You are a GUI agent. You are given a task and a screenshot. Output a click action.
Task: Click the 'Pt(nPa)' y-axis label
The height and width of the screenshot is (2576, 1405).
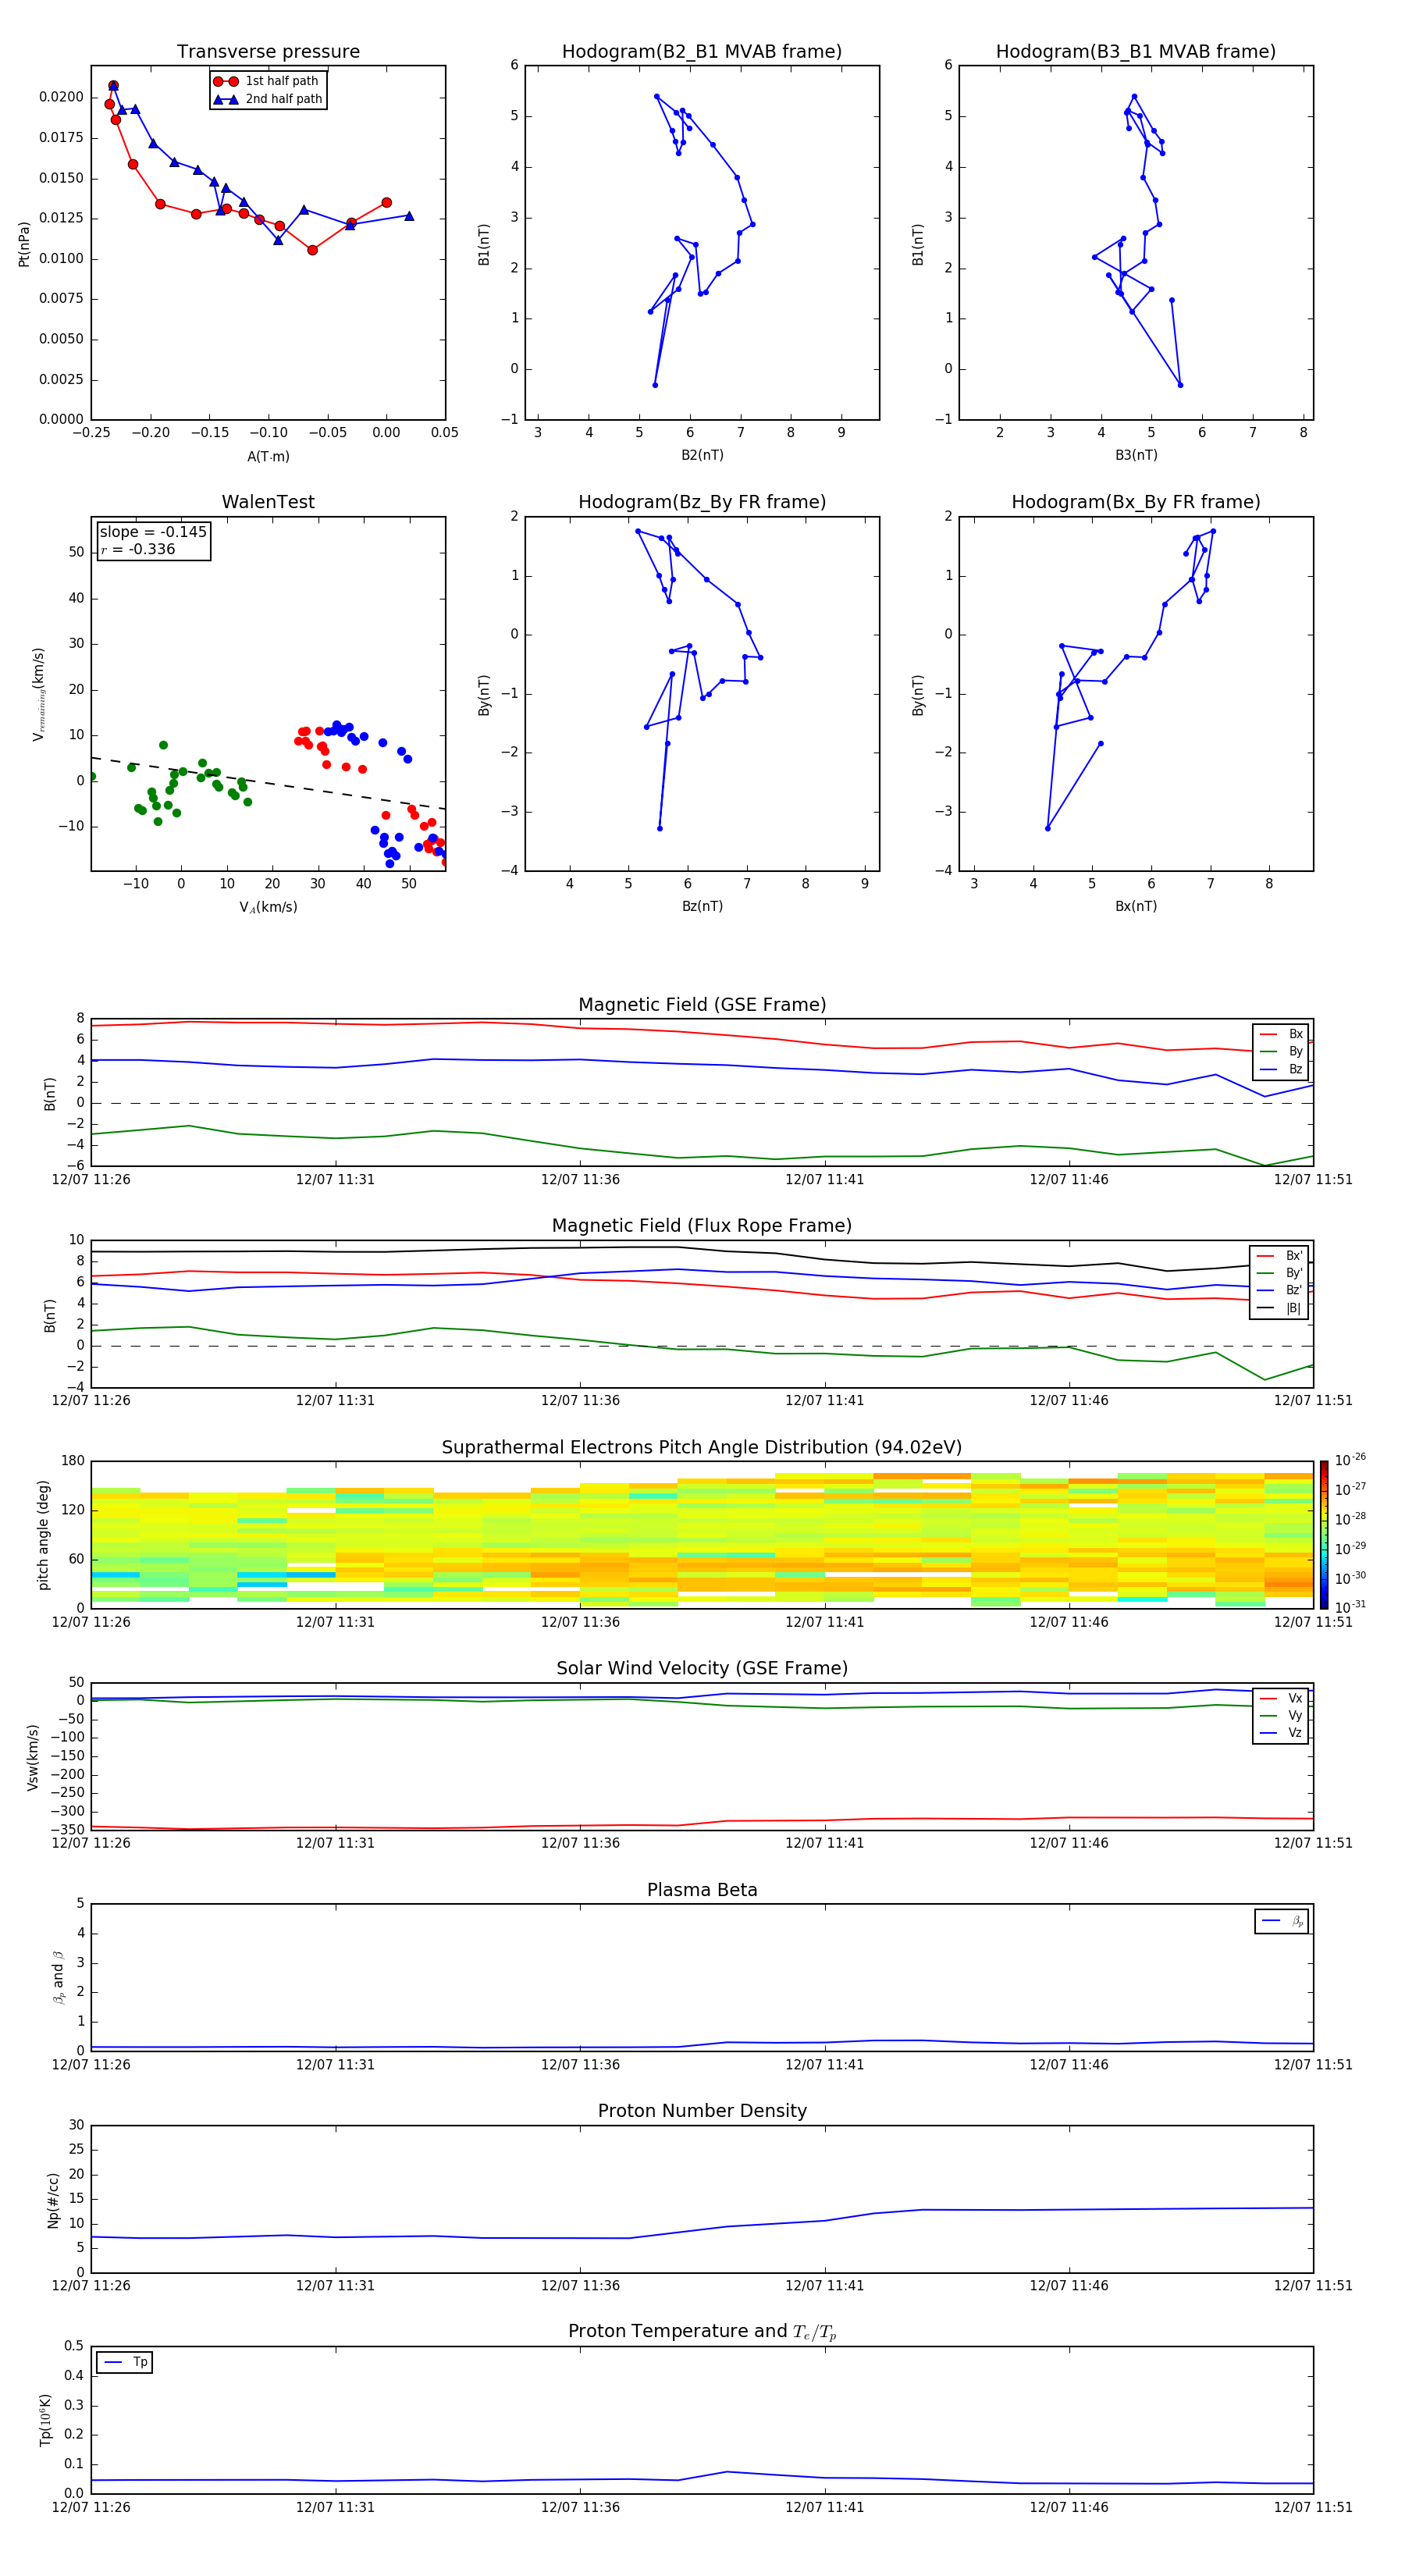point(24,244)
